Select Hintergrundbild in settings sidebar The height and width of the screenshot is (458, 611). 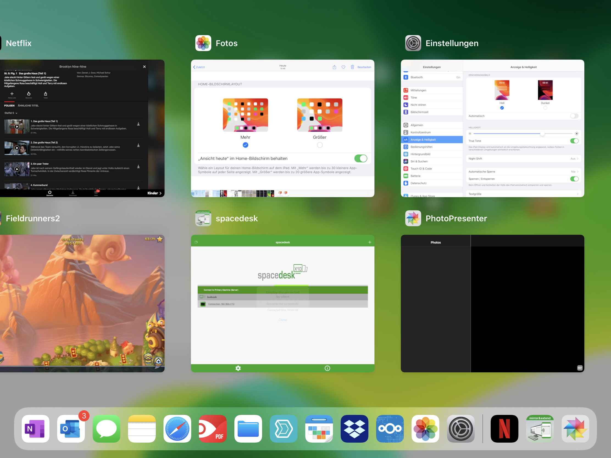[x=420, y=154]
